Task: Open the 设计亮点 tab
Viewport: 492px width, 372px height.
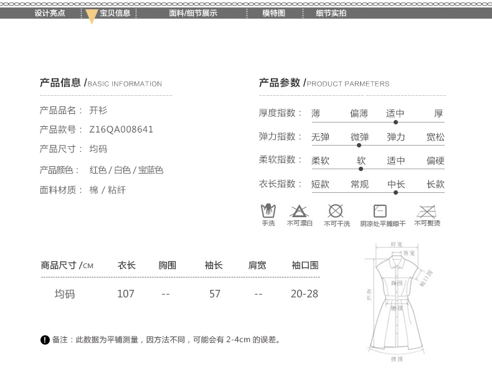Action: point(50,13)
